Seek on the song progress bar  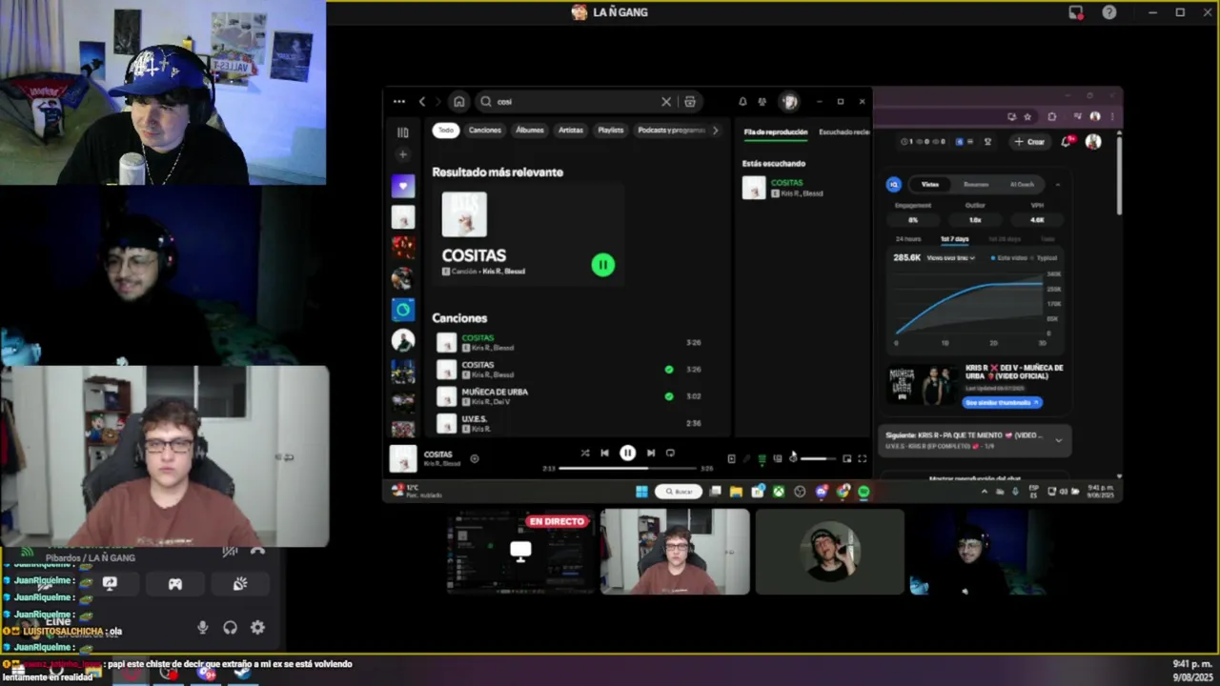tap(627, 469)
